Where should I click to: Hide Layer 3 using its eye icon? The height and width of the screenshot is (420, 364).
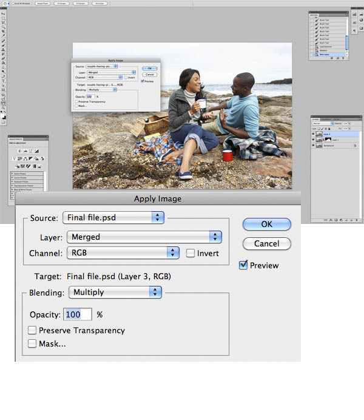tap(314, 134)
